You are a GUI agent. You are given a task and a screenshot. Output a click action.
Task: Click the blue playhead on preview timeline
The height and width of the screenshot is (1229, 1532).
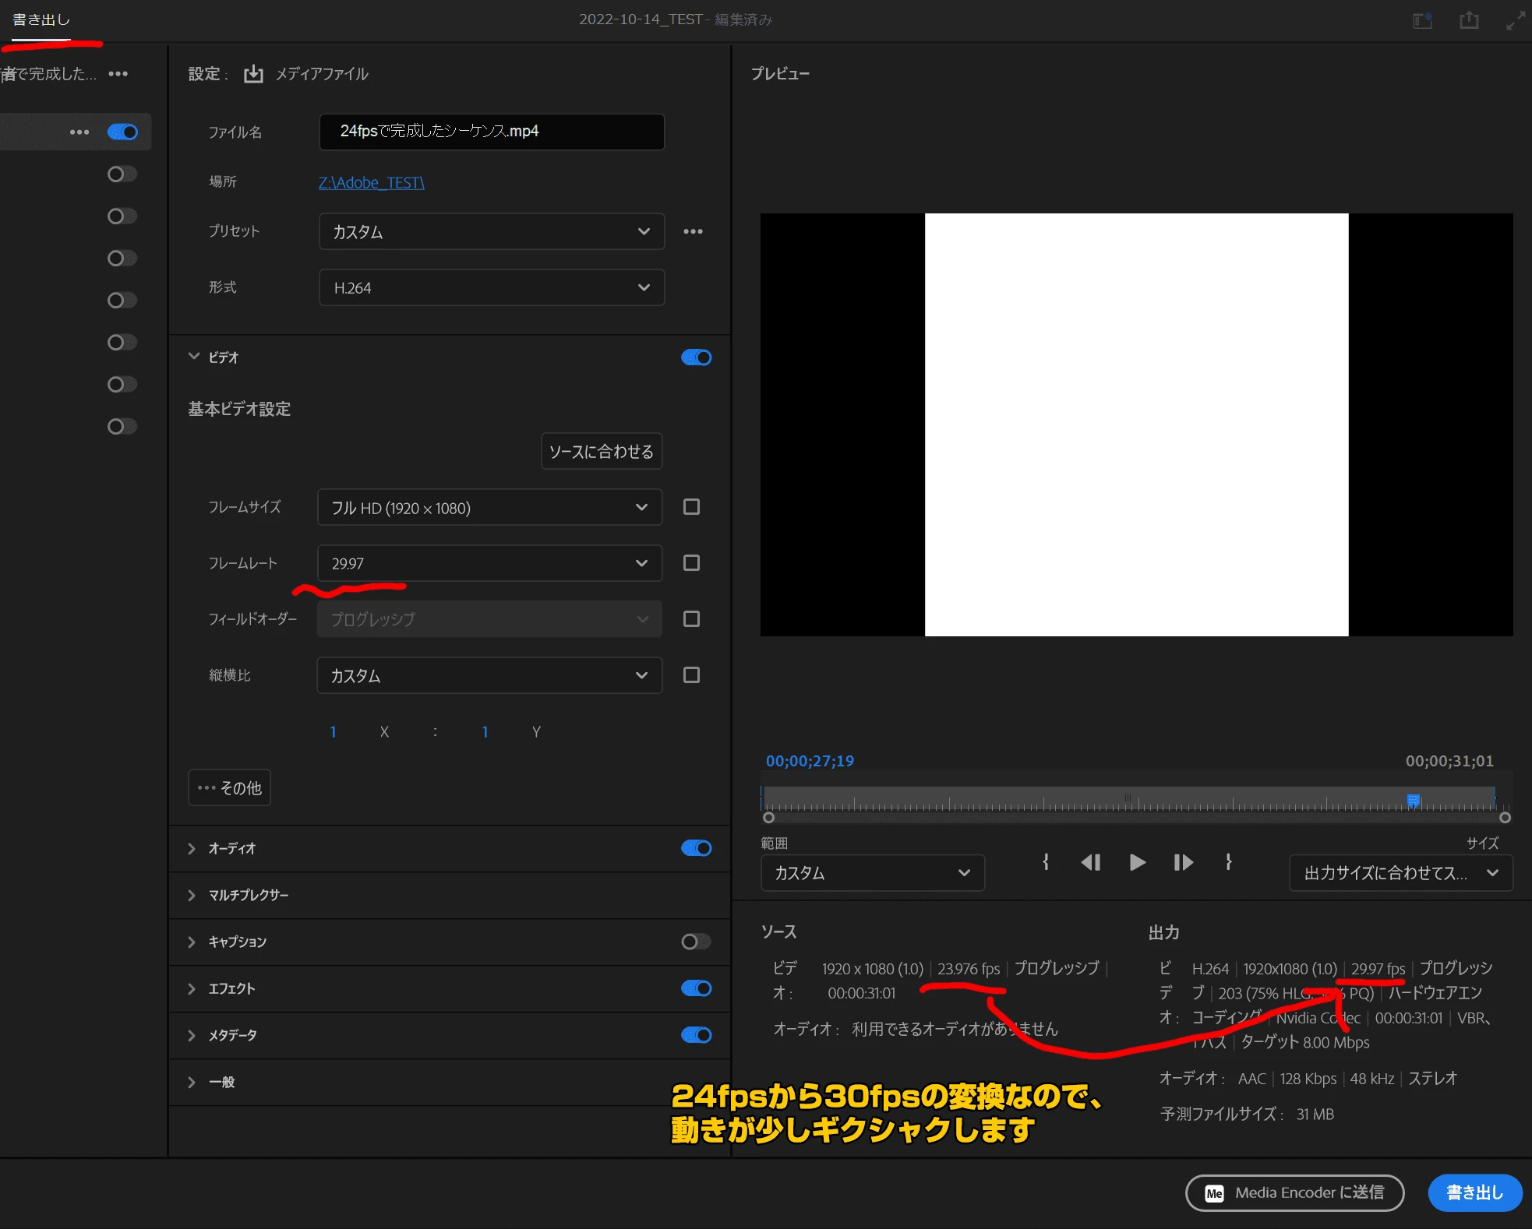(x=1413, y=800)
